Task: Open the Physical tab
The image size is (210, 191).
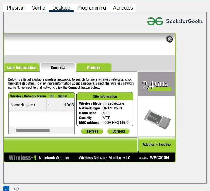Action: pos(16,8)
